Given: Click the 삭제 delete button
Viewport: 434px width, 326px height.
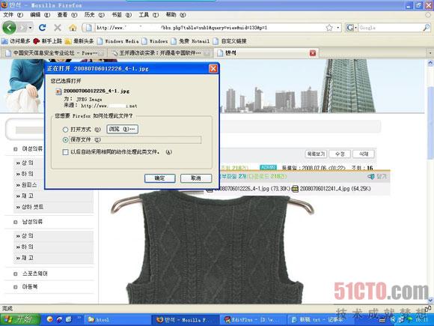Looking at the screenshot, I should tap(364, 154).
